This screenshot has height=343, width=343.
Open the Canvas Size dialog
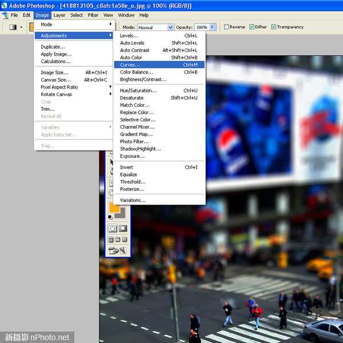74,80
